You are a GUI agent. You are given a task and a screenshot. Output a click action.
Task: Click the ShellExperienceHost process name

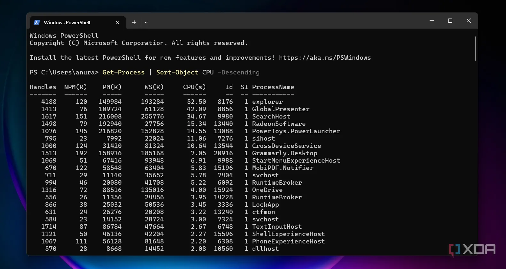(288, 234)
